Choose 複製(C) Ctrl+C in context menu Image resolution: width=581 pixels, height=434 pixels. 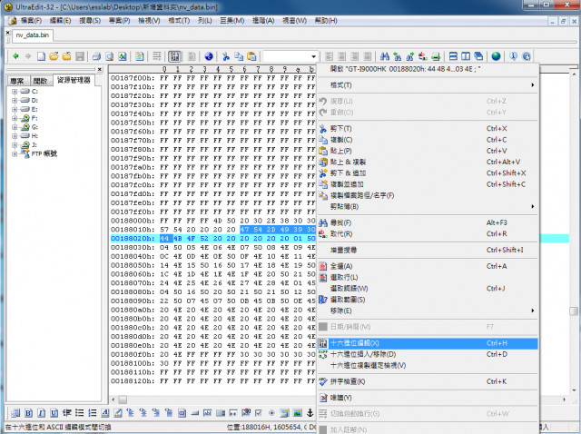coord(428,140)
